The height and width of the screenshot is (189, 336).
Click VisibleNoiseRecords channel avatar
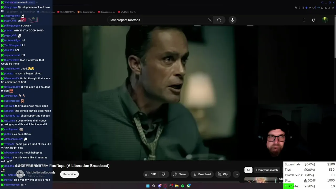[20, 174]
